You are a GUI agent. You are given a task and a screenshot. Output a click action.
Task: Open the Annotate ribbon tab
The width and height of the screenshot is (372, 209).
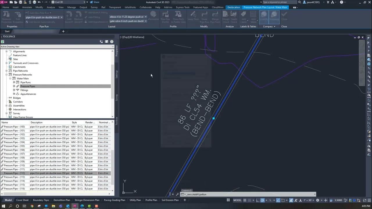[27, 7]
